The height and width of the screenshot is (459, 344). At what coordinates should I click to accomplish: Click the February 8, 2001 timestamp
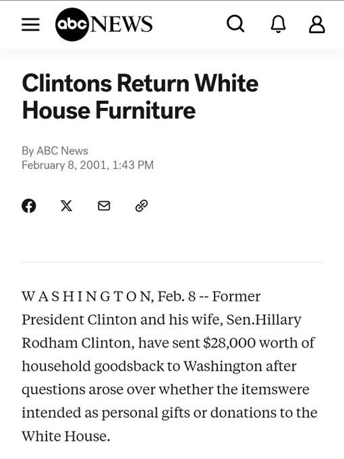coord(88,165)
